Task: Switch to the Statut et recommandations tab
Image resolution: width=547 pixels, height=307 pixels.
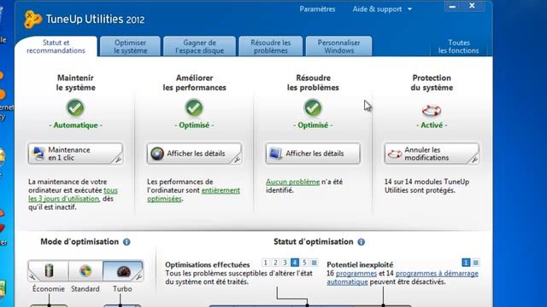Action: [x=56, y=47]
